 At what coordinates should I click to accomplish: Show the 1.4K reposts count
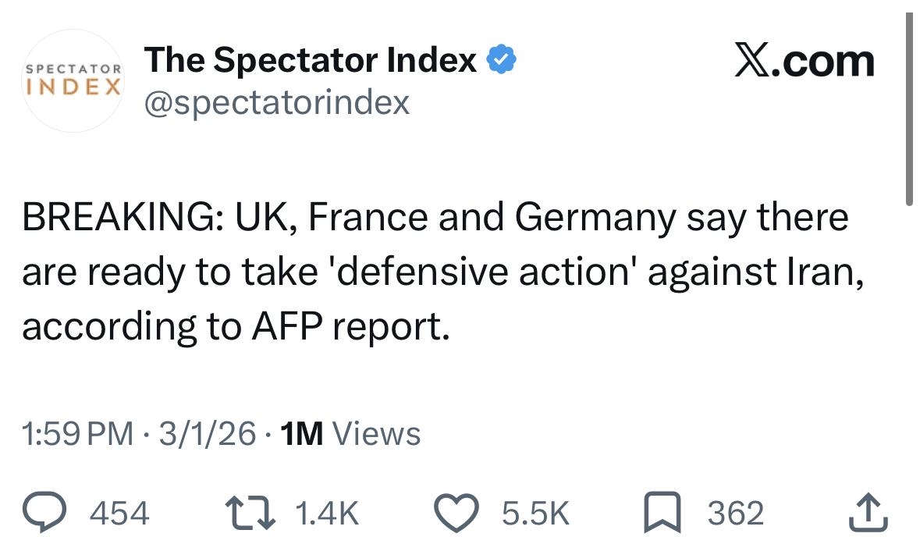tap(328, 513)
